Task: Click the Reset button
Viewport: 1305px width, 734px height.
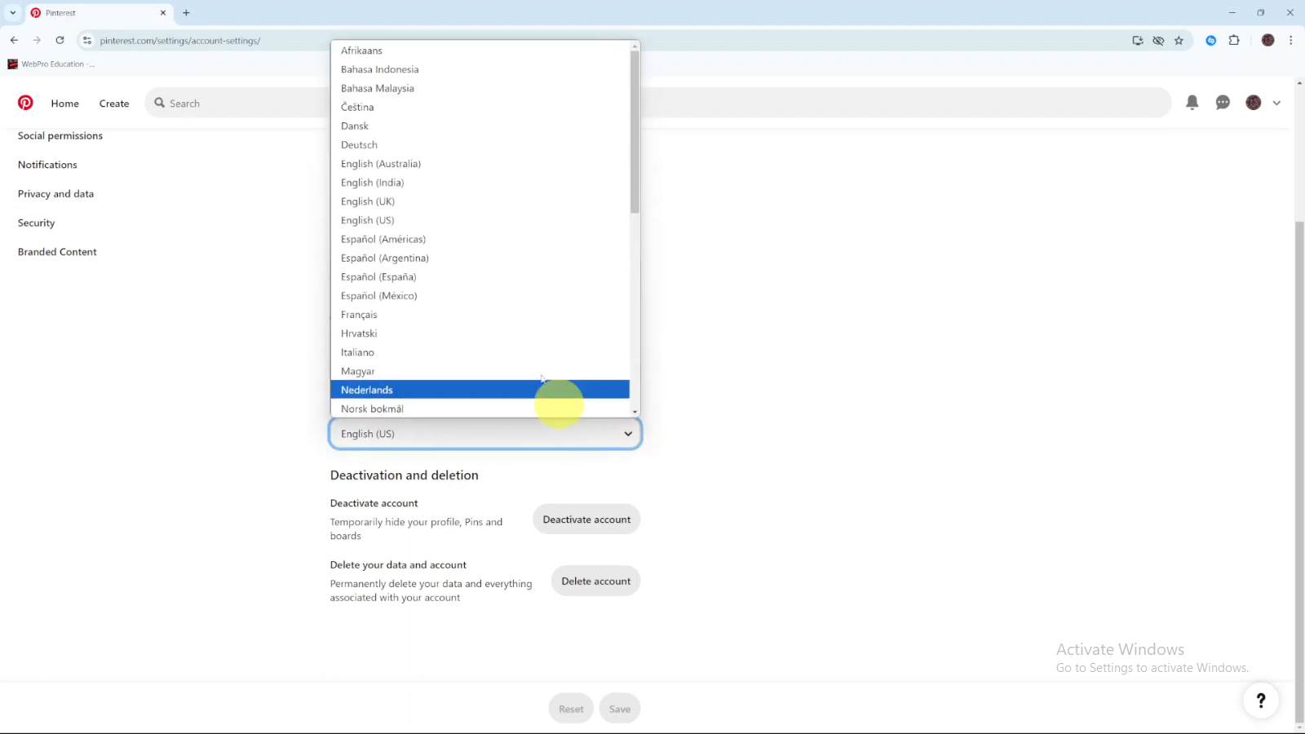Action: pos(571,709)
